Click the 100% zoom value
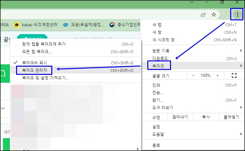 pyautogui.click(x=205, y=75)
